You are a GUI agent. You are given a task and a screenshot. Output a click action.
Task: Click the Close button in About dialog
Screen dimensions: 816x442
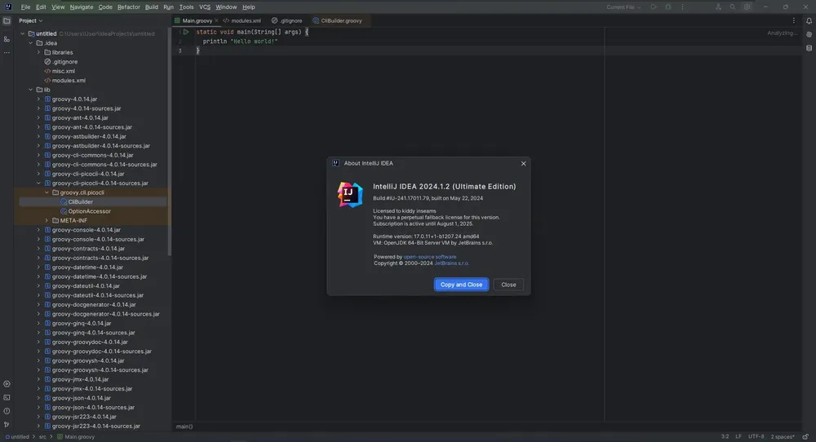(508, 285)
